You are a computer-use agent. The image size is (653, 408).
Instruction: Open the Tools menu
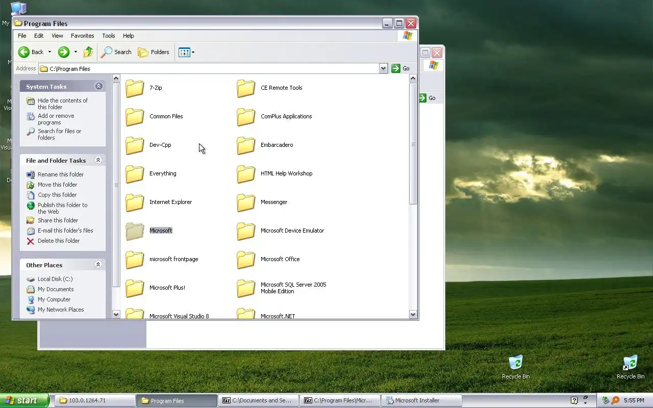(109, 36)
